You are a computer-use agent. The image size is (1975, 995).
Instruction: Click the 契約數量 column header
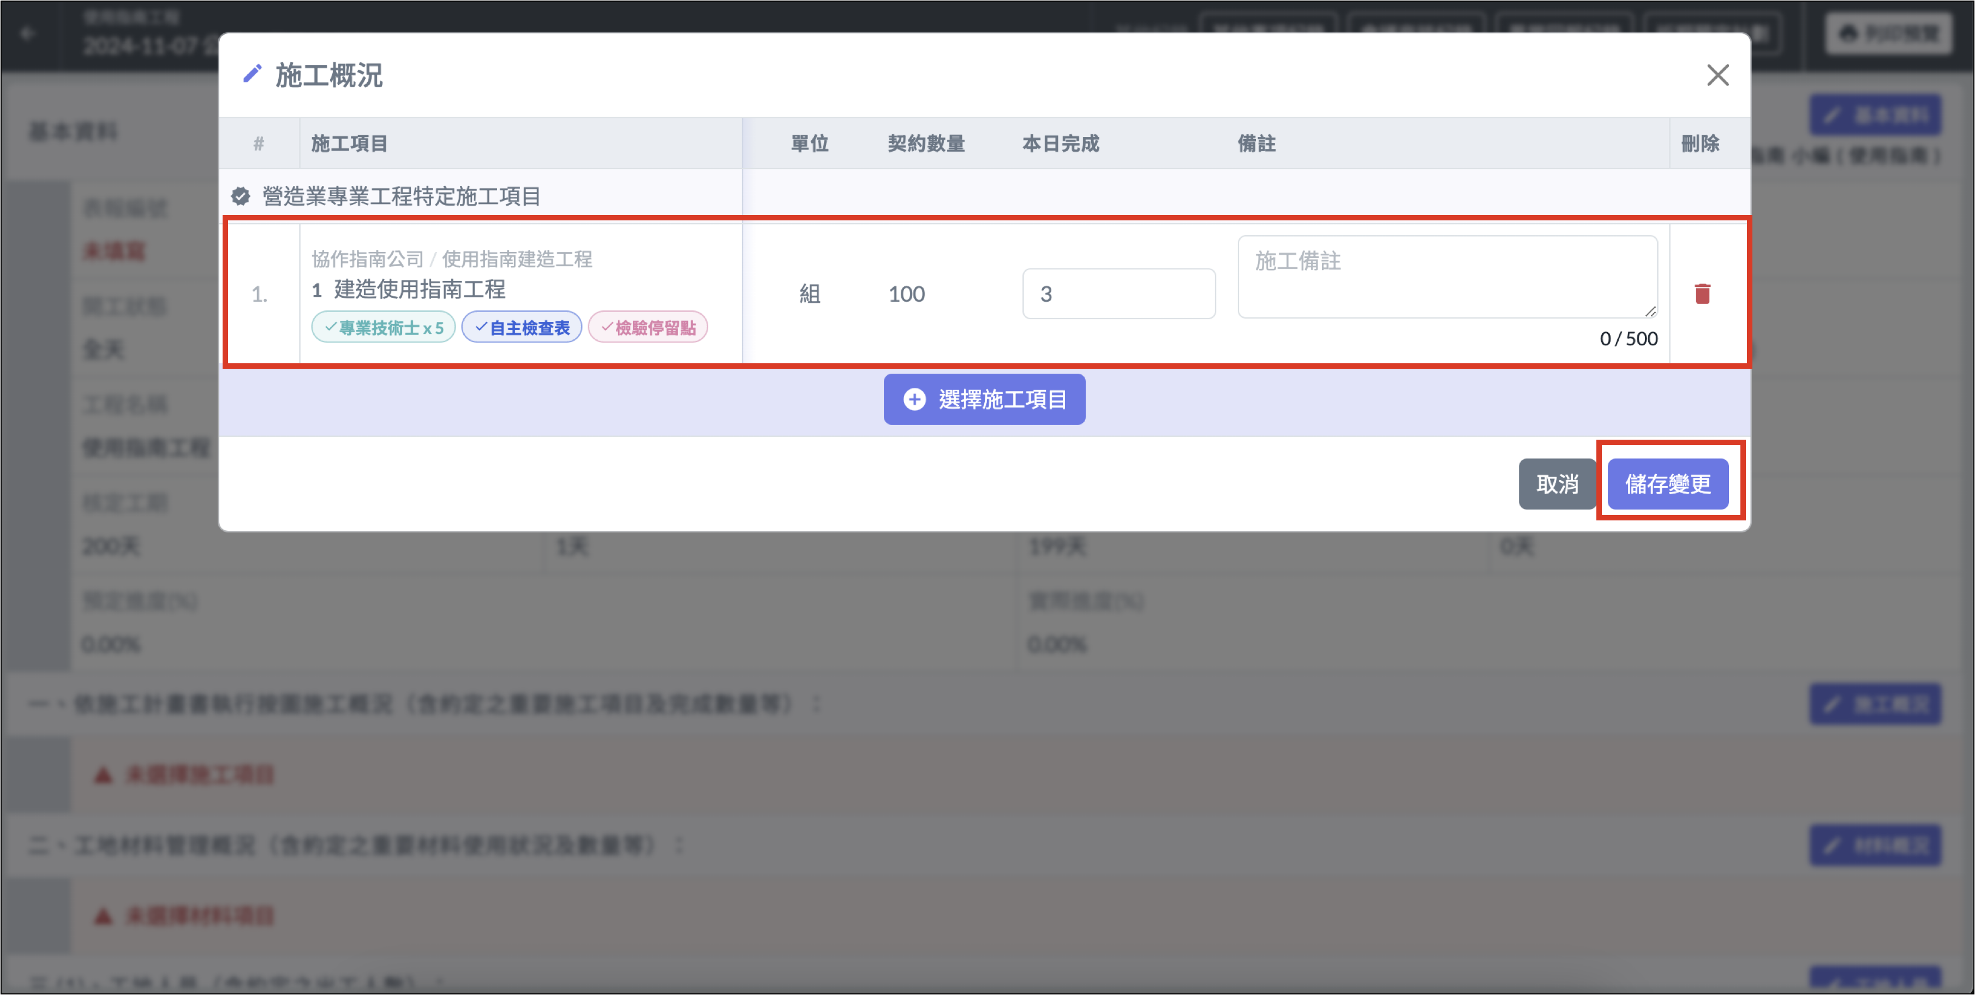click(926, 143)
